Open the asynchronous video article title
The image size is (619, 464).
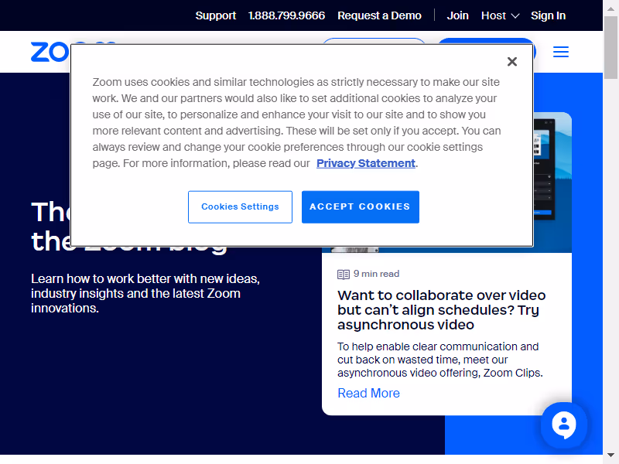click(441, 310)
